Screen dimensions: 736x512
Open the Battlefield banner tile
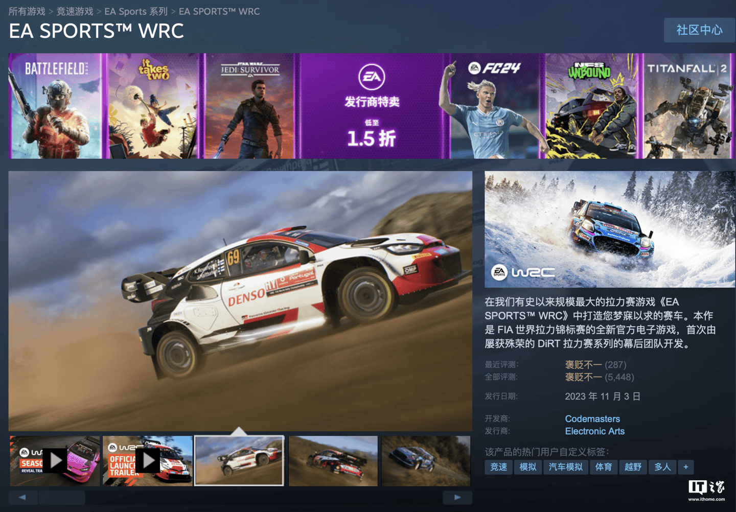[55, 106]
